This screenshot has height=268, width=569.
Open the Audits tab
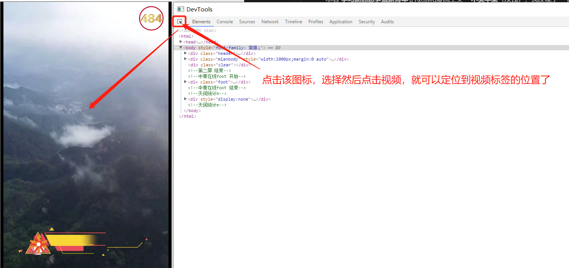387,22
